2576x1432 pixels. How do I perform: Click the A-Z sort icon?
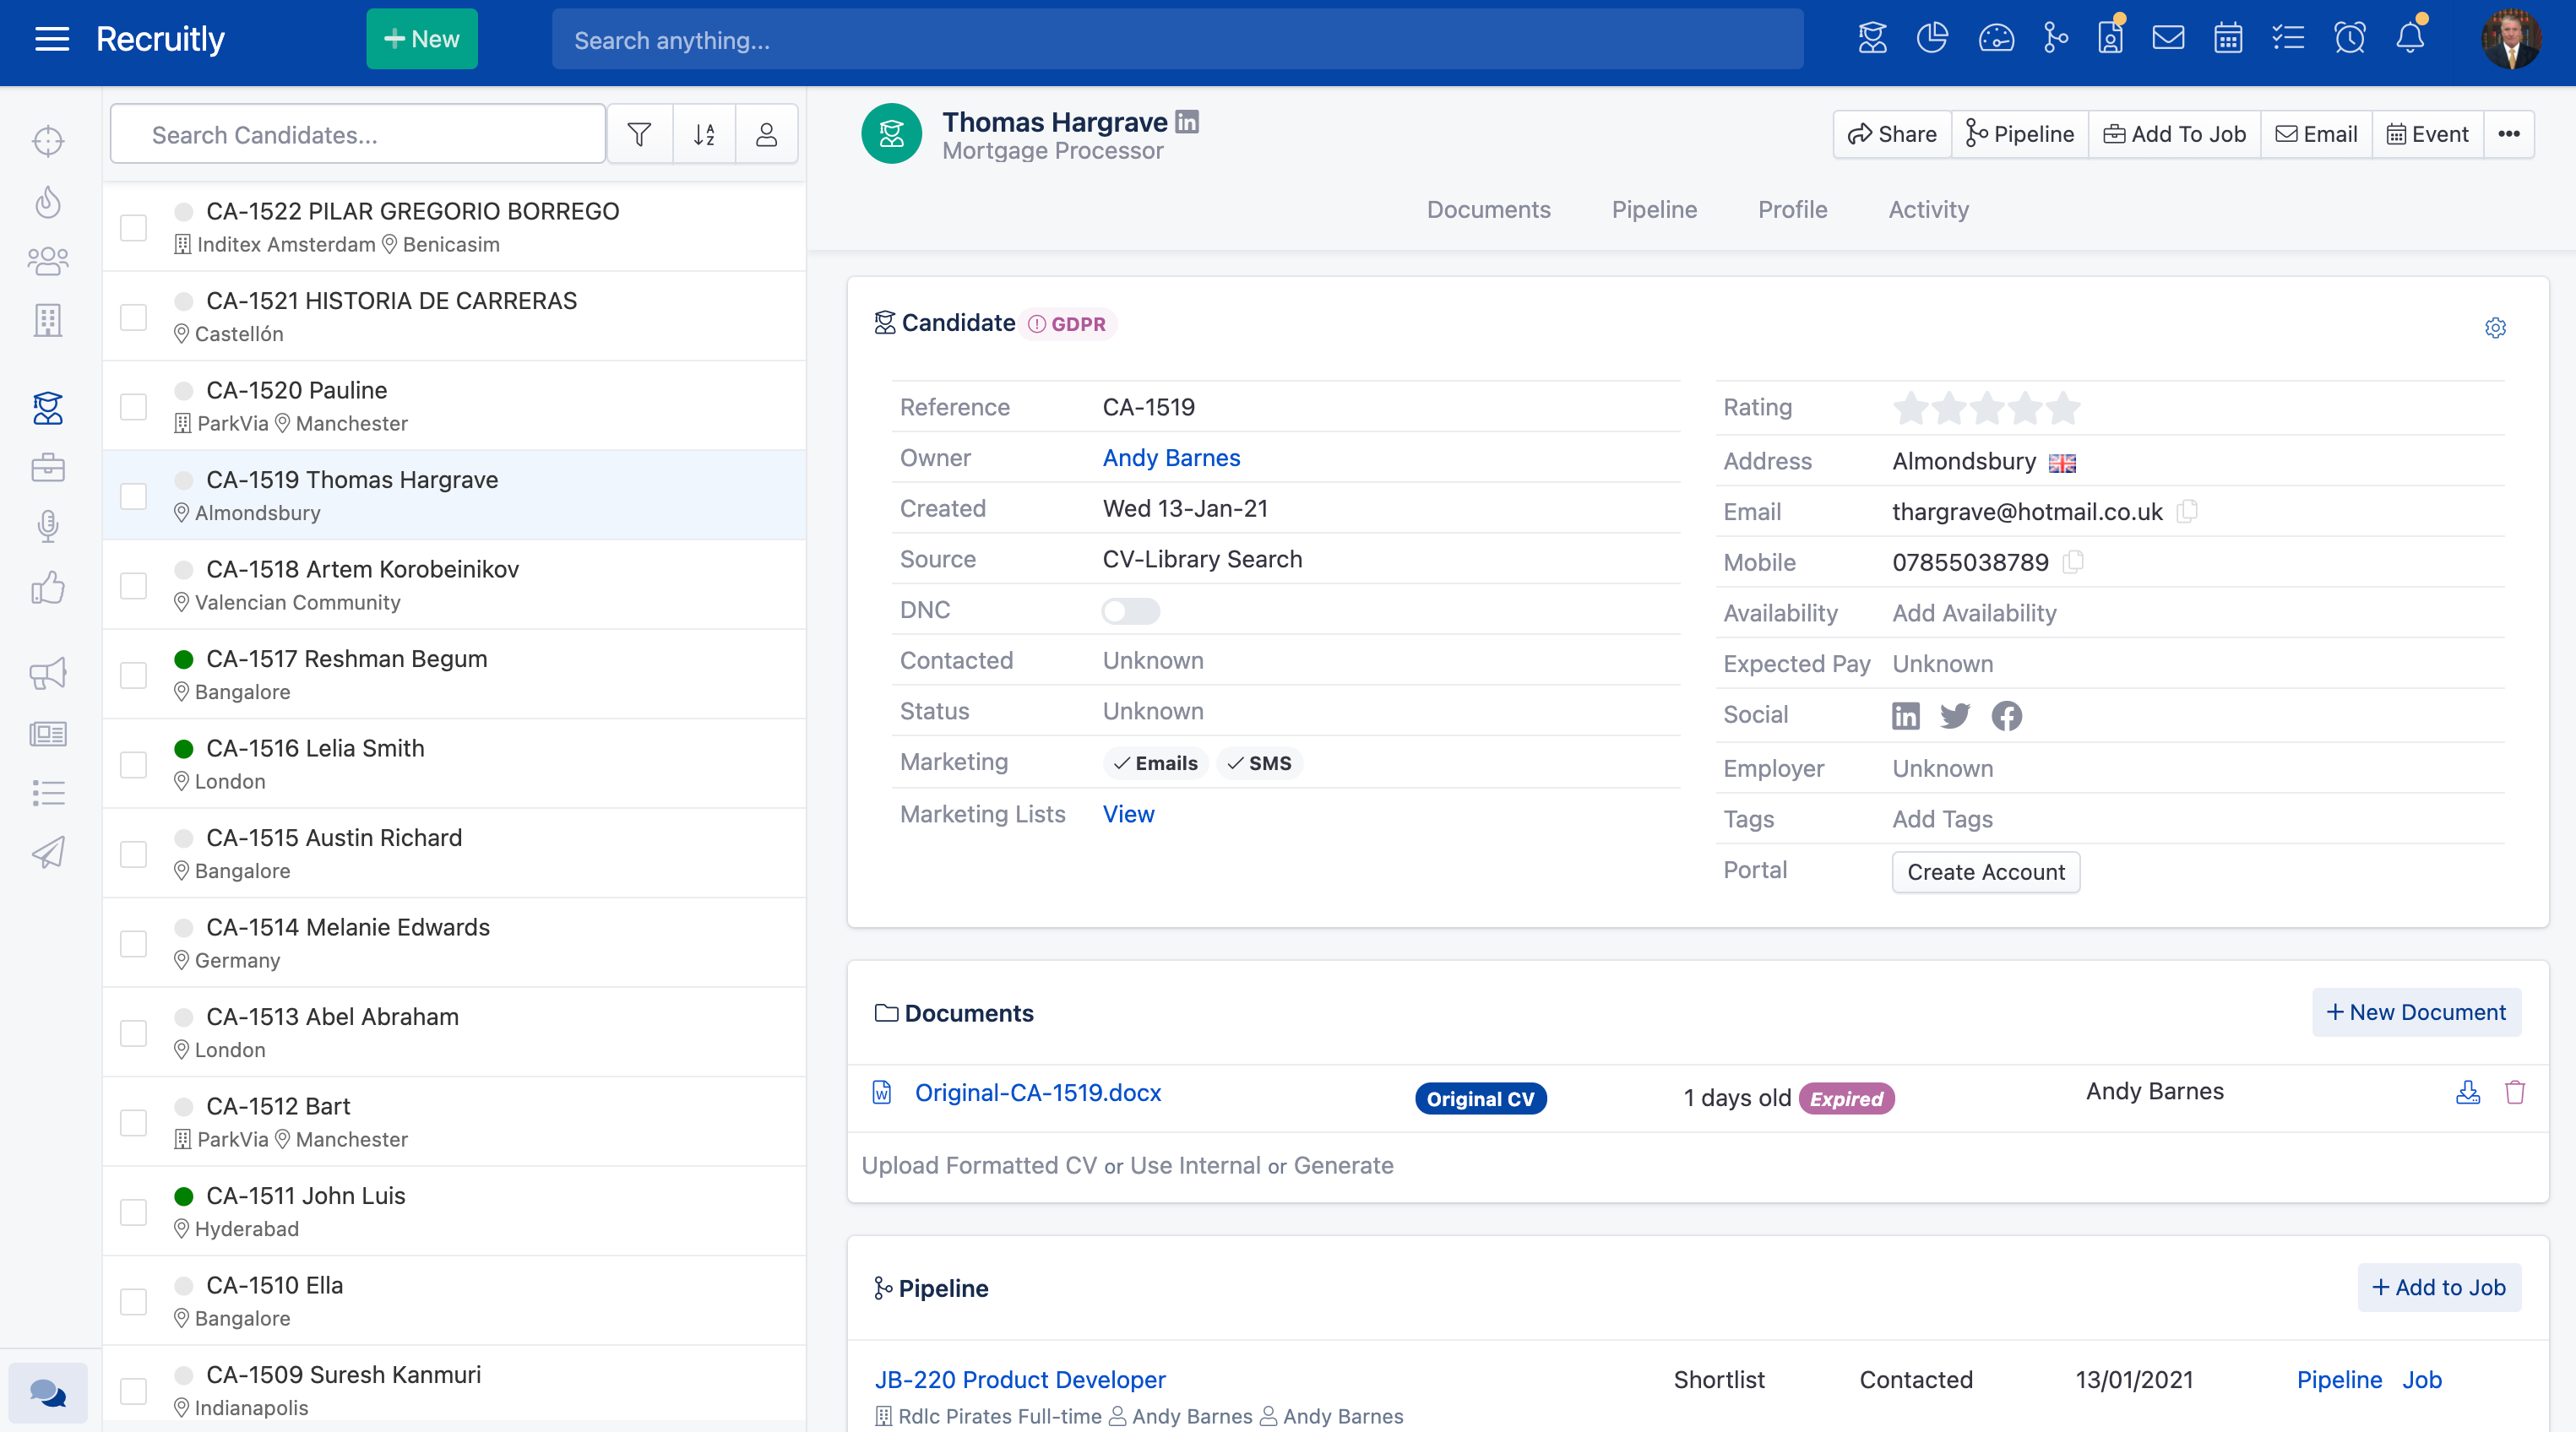704,134
